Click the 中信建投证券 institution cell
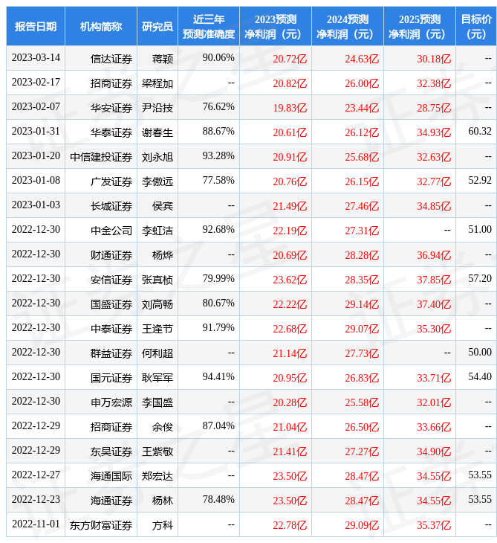 coord(101,157)
